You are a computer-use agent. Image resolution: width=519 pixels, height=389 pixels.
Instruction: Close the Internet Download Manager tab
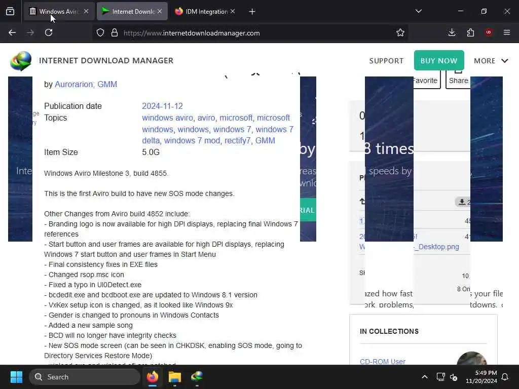tap(160, 11)
